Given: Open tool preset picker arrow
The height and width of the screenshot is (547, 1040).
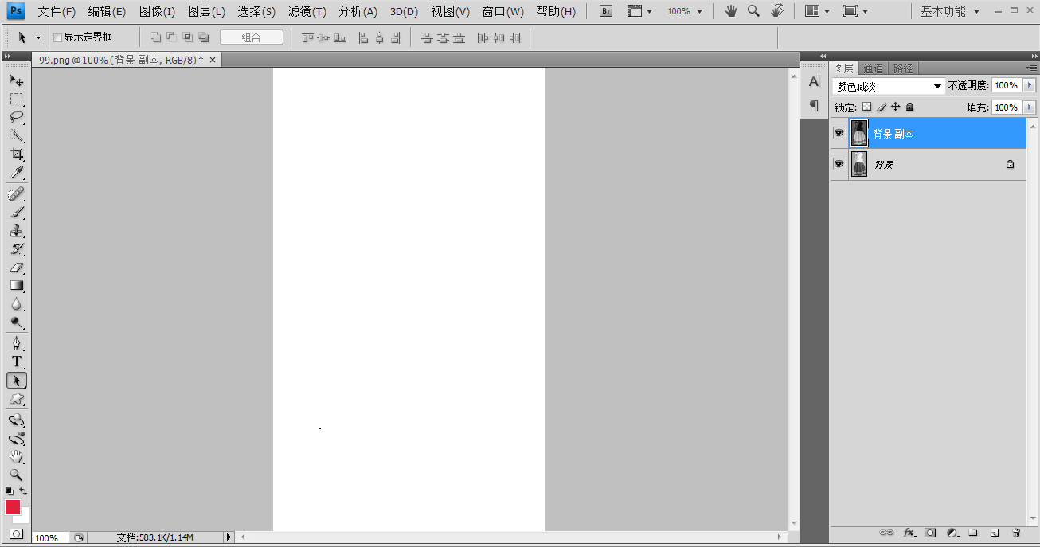Looking at the screenshot, I should pyautogui.click(x=38, y=37).
